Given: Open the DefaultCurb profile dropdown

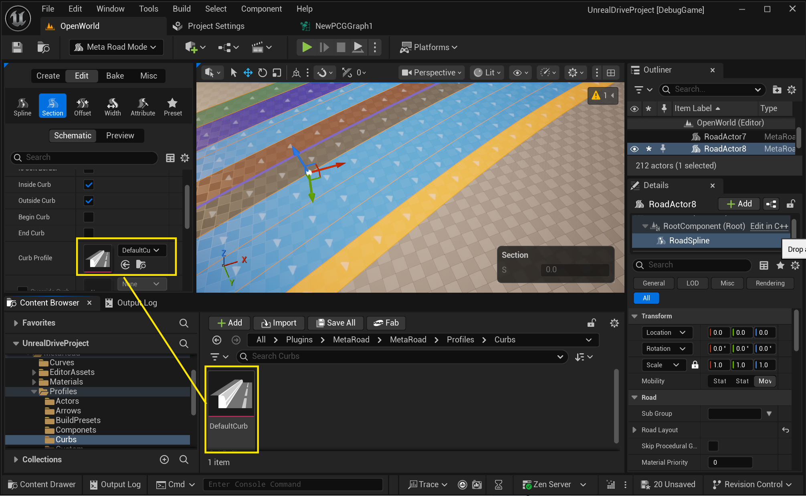Looking at the screenshot, I should click(142, 250).
